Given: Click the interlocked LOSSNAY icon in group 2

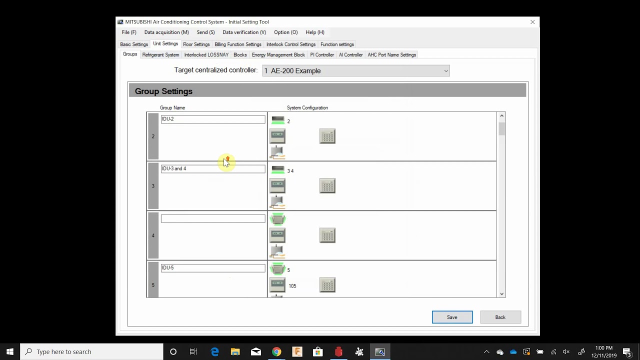Looking at the screenshot, I should (277, 152).
